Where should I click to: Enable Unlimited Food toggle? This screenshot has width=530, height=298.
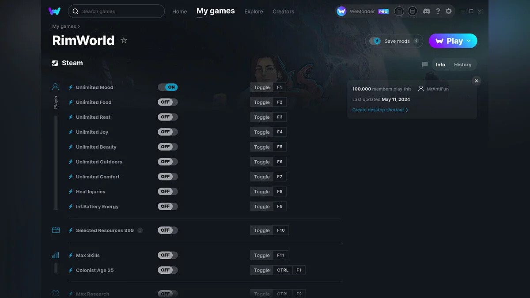(x=168, y=102)
